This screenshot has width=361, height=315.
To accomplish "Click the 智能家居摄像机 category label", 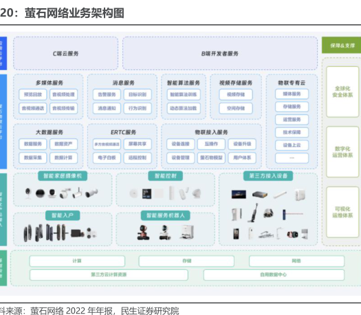I will [63, 176].
